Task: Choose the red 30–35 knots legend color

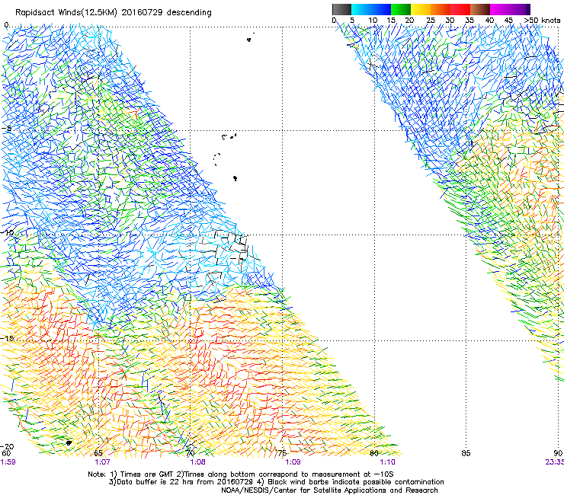Action: [460, 9]
